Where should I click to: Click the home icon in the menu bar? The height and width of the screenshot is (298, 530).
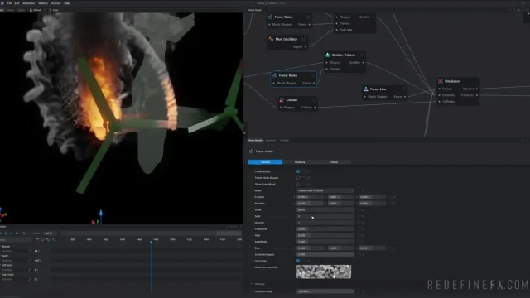pos(2,3)
